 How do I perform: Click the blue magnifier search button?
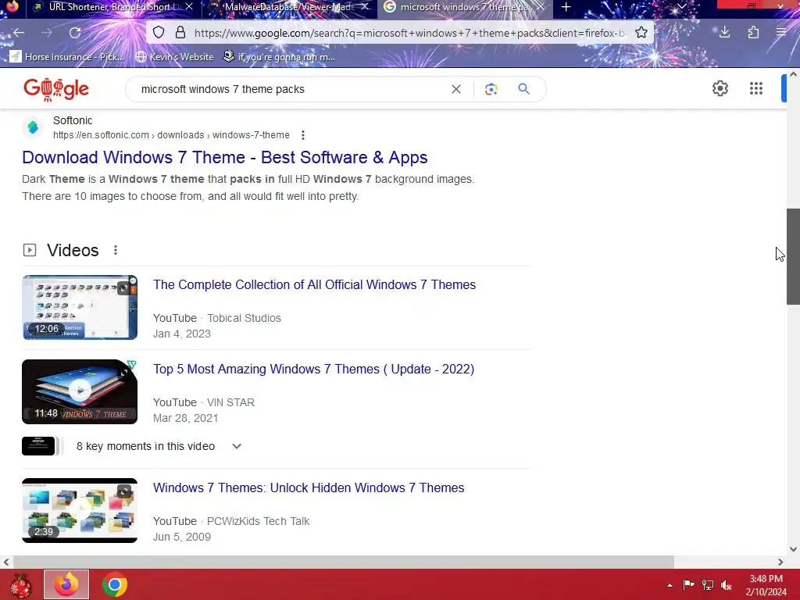click(x=523, y=89)
